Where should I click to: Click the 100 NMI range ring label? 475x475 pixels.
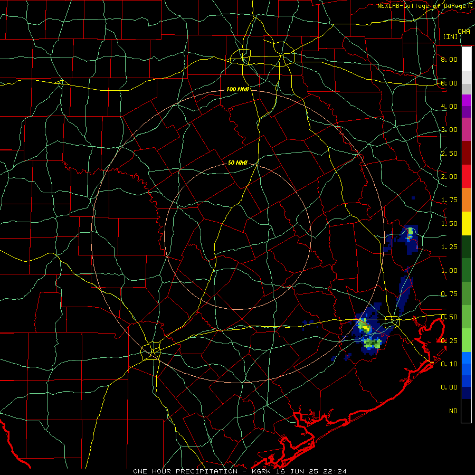tap(237, 89)
